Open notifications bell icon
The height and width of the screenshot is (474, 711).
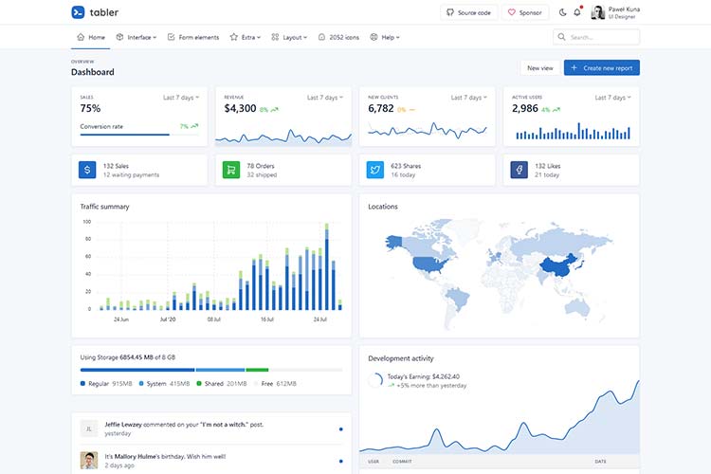pyautogui.click(x=577, y=12)
